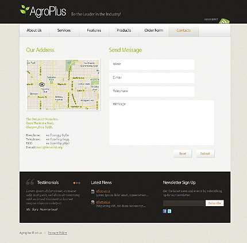Open the Privacy Policy link
This screenshot has width=247, height=243.
point(57,233)
